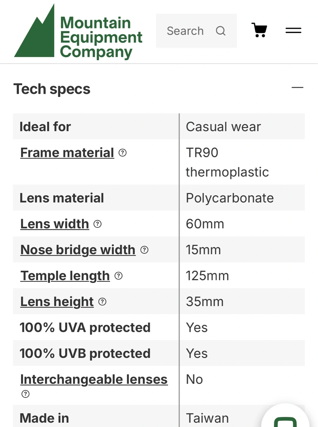Open the shopping cart

(x=259, y=30)
